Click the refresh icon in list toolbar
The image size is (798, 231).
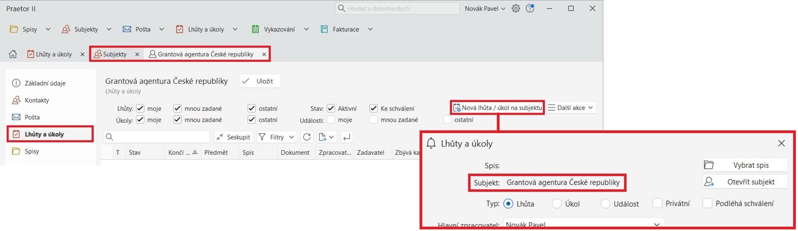pyautogui.click(x=307, y=137)
